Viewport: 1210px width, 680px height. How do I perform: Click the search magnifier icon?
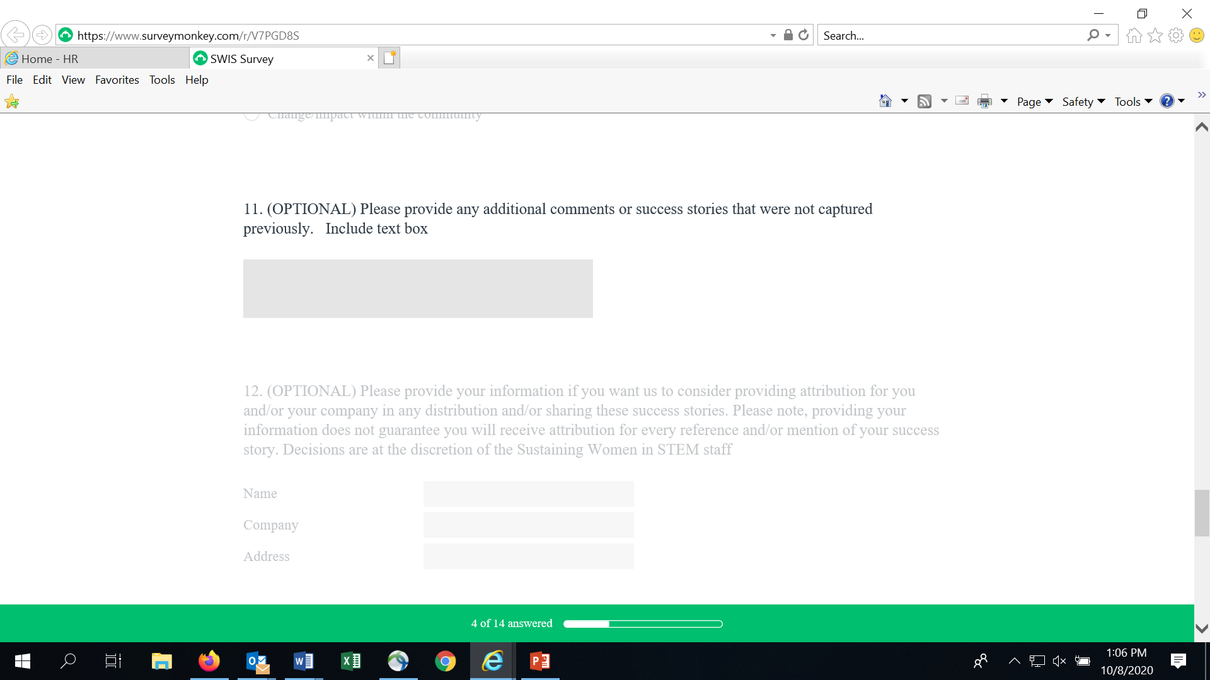click(1093, 35)
